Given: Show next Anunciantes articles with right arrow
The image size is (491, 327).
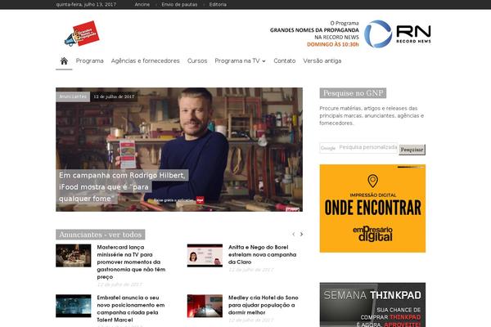Looking at the screenshot, I should point(301,234).
